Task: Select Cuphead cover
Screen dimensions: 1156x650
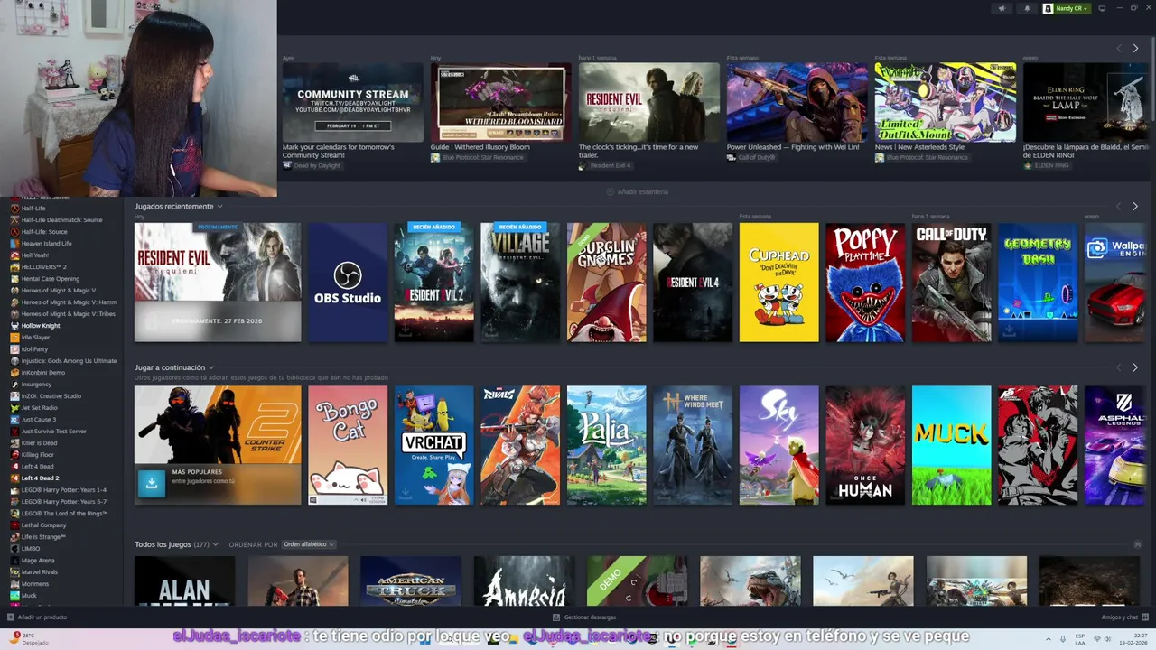Action: (778, 283)
